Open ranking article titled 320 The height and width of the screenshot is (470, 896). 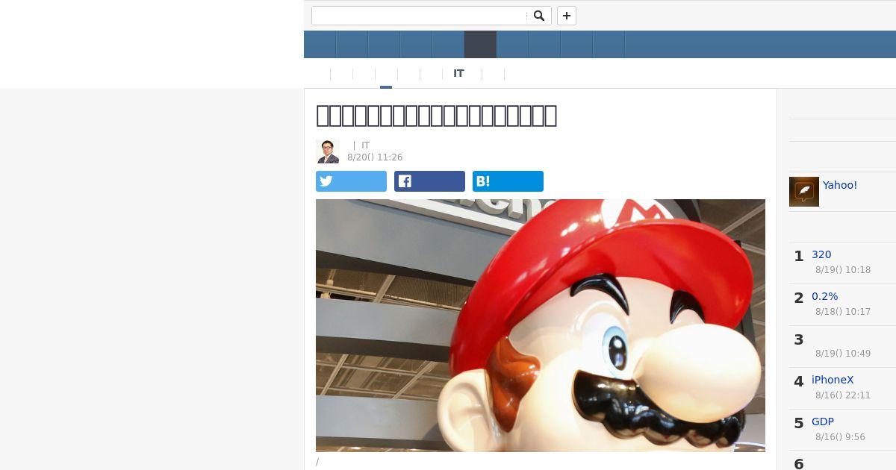[x=821, y=254]
